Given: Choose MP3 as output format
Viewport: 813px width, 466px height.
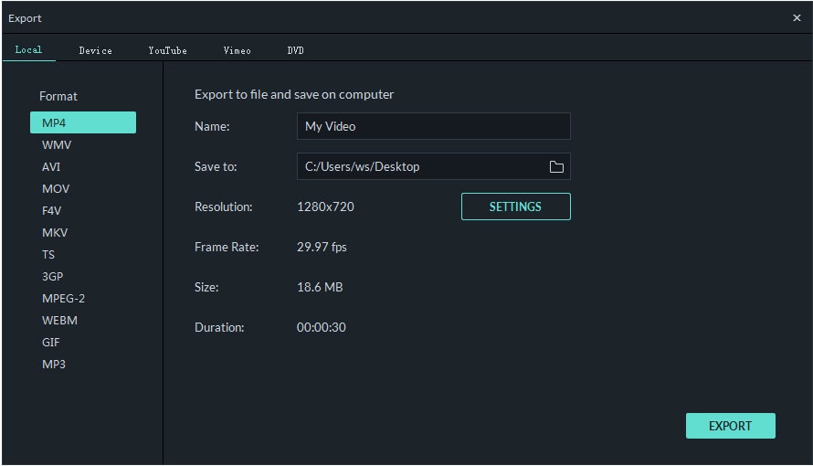Looking at the screenshot, I should (x=53, y=365).
